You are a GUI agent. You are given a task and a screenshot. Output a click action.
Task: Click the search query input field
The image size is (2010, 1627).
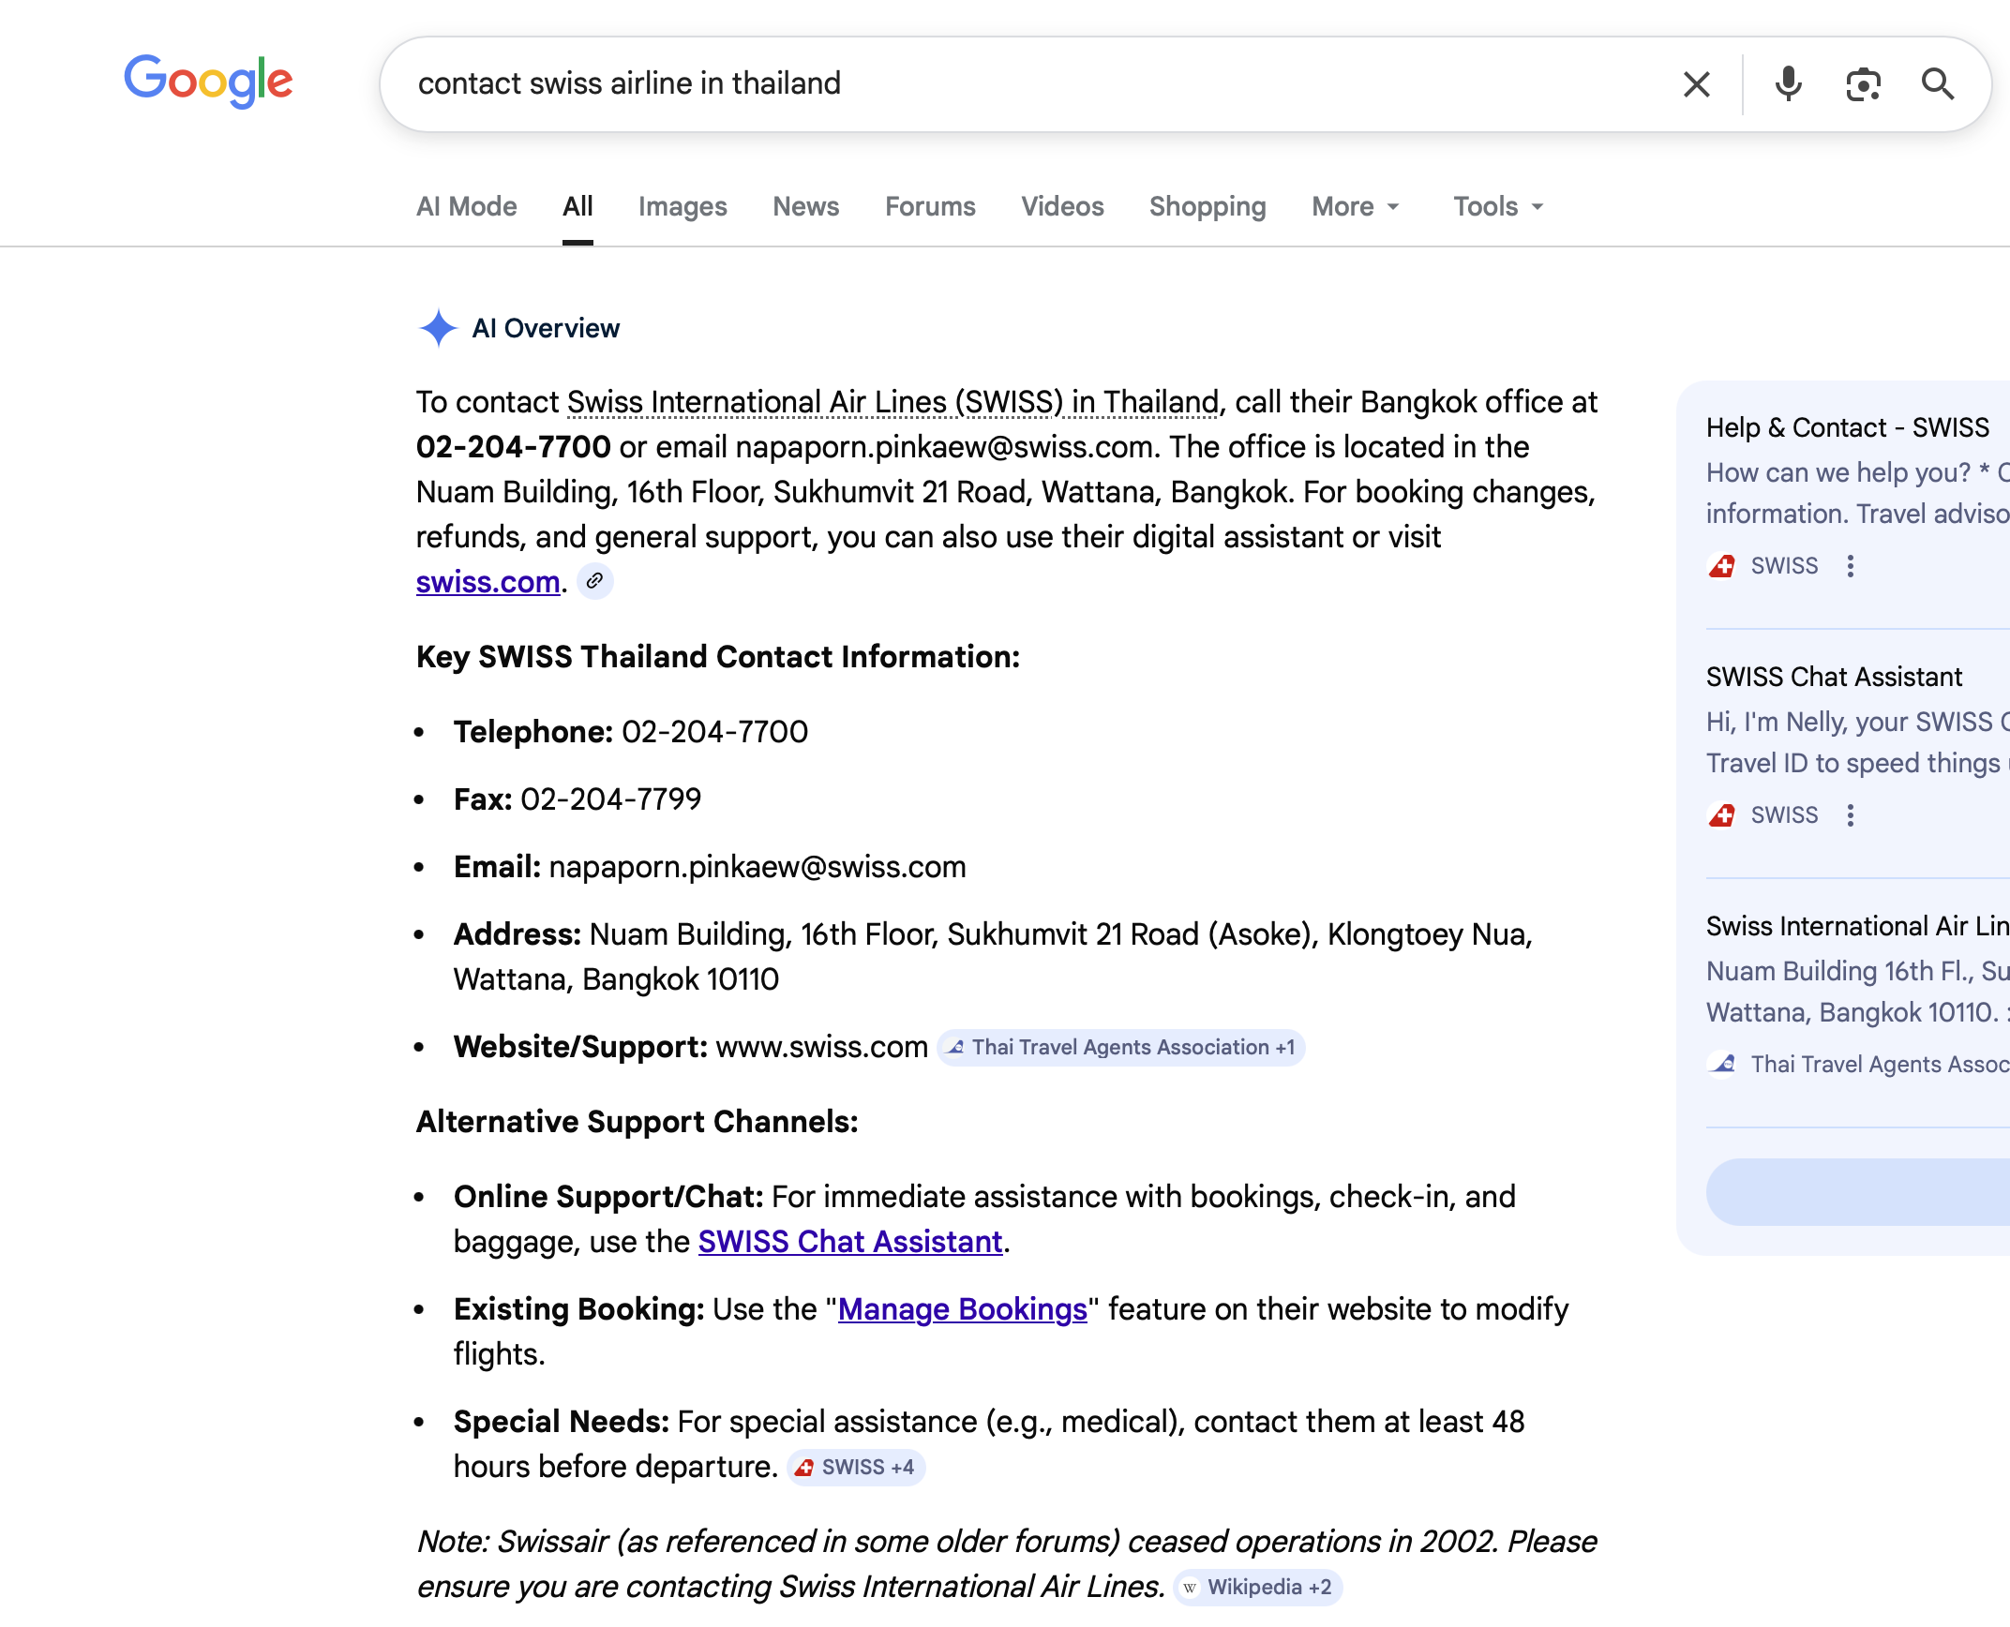(1031, 84)
